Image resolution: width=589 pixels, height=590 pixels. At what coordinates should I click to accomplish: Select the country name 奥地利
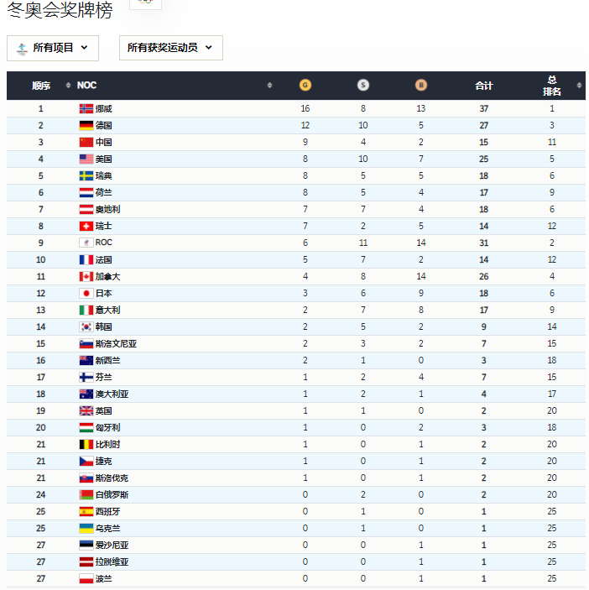tap(107, 209)
